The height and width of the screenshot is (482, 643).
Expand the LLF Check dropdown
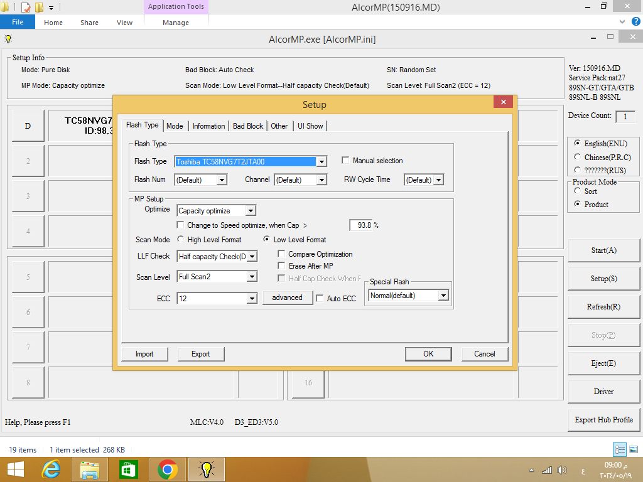(x=252, y=257)
